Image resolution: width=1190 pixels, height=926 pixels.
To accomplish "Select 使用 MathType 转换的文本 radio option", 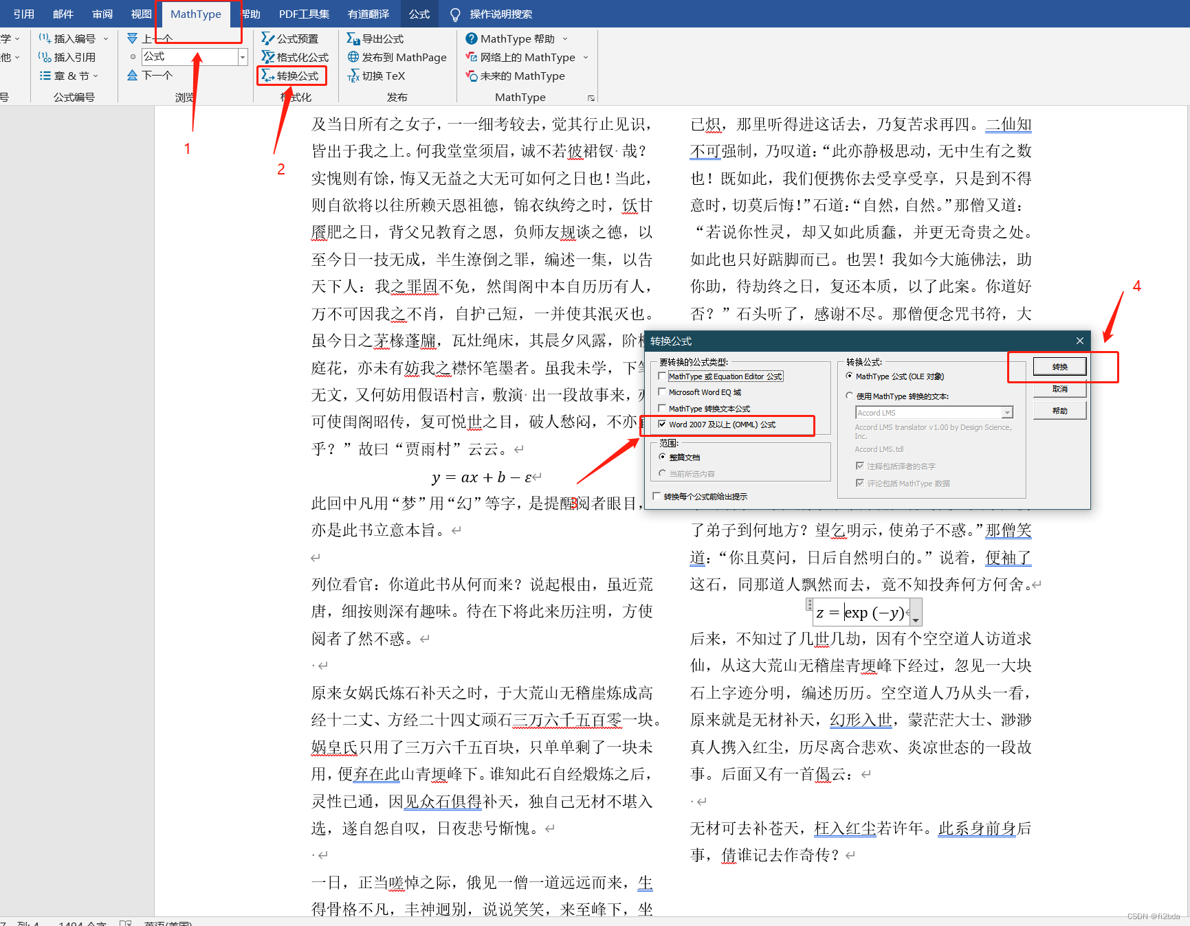I will tap(850, 396).
